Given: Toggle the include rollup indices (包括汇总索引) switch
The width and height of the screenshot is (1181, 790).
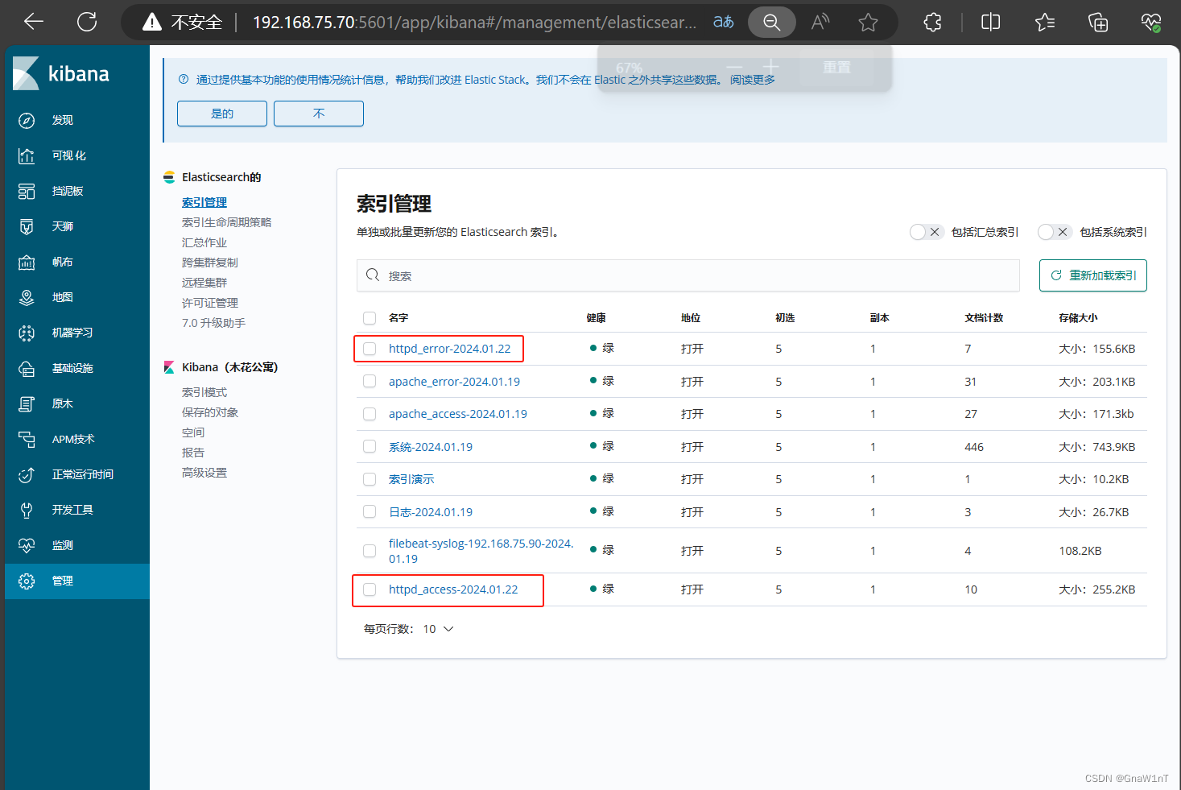Looking at the screenshot, I should [x=926, y=232].
